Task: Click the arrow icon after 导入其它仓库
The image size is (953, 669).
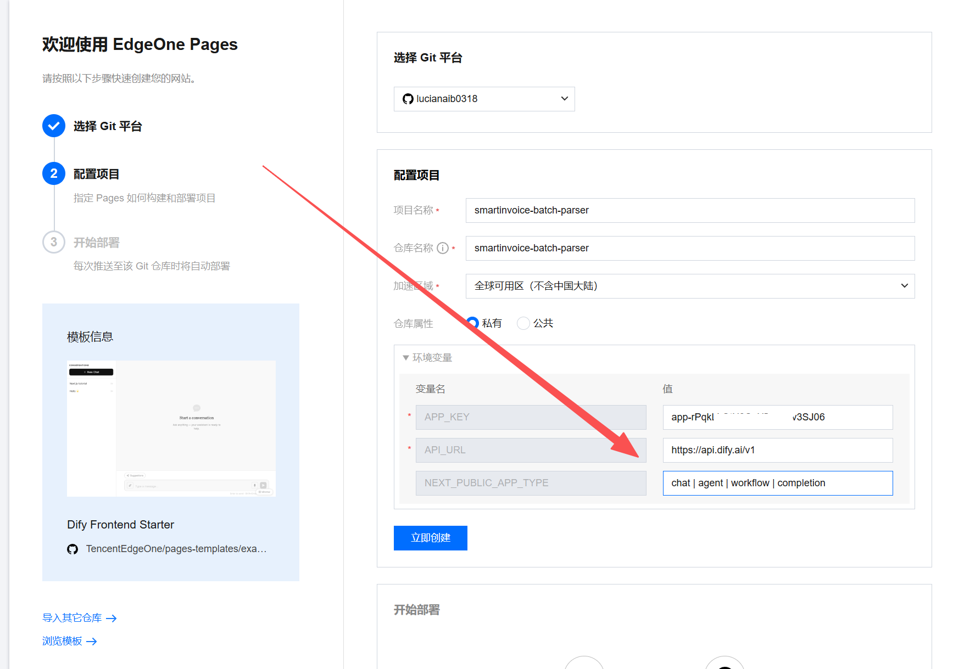Action: pos(112,619)
